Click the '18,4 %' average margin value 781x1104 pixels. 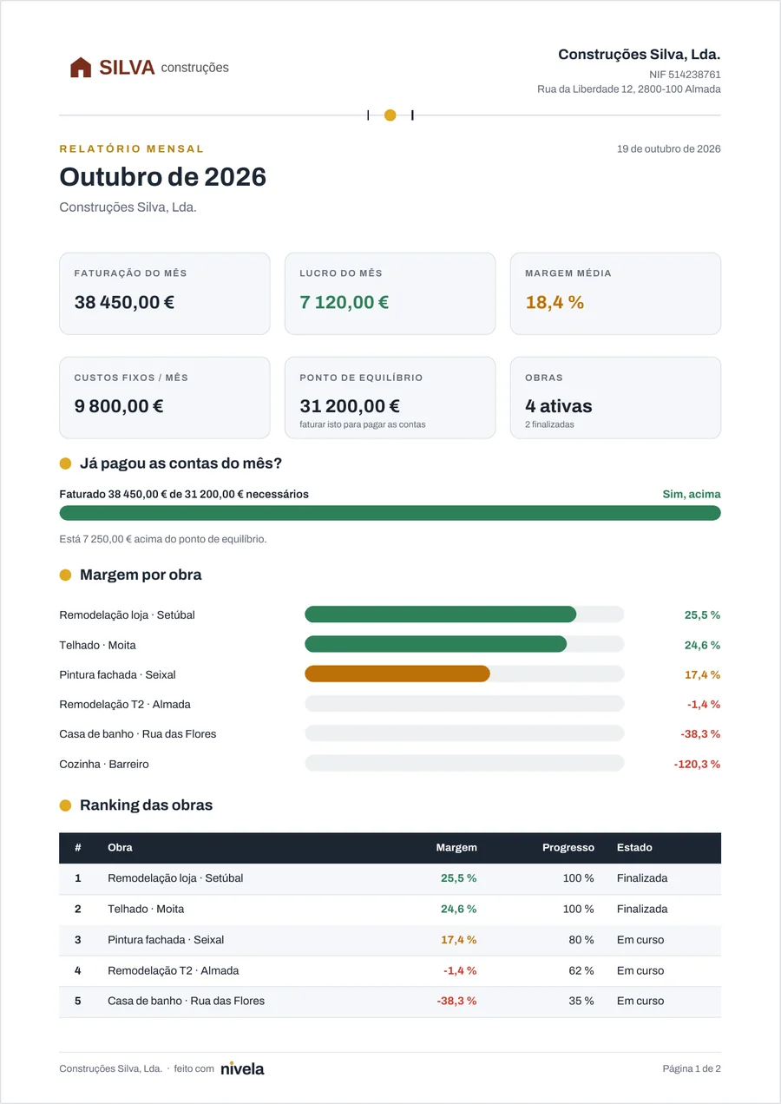[x=555, y=302]
